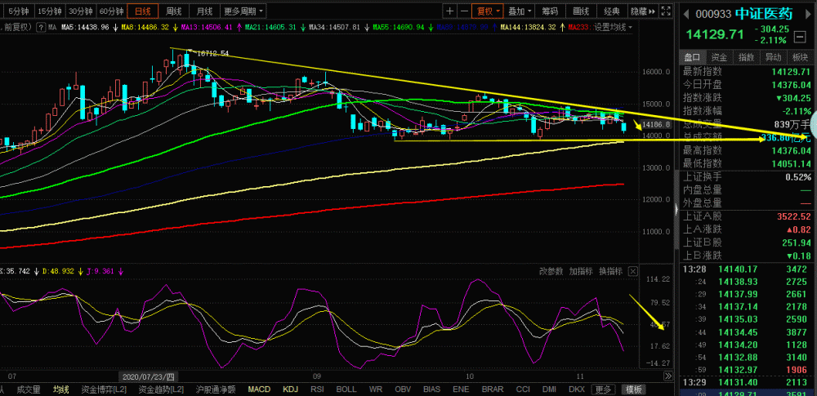
Task: Open the 更多 indicators button
Action: 604,389
